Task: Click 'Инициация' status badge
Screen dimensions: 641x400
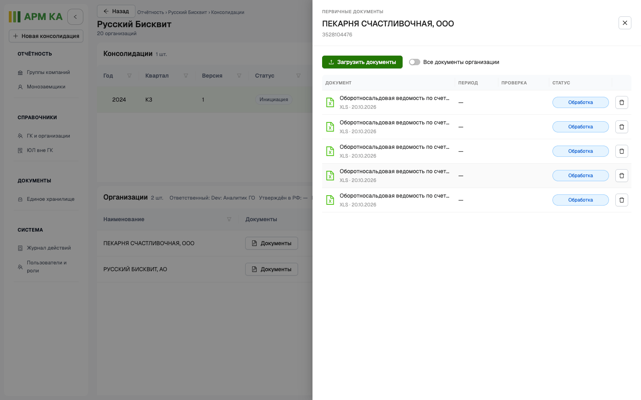Action: point(274,100)
